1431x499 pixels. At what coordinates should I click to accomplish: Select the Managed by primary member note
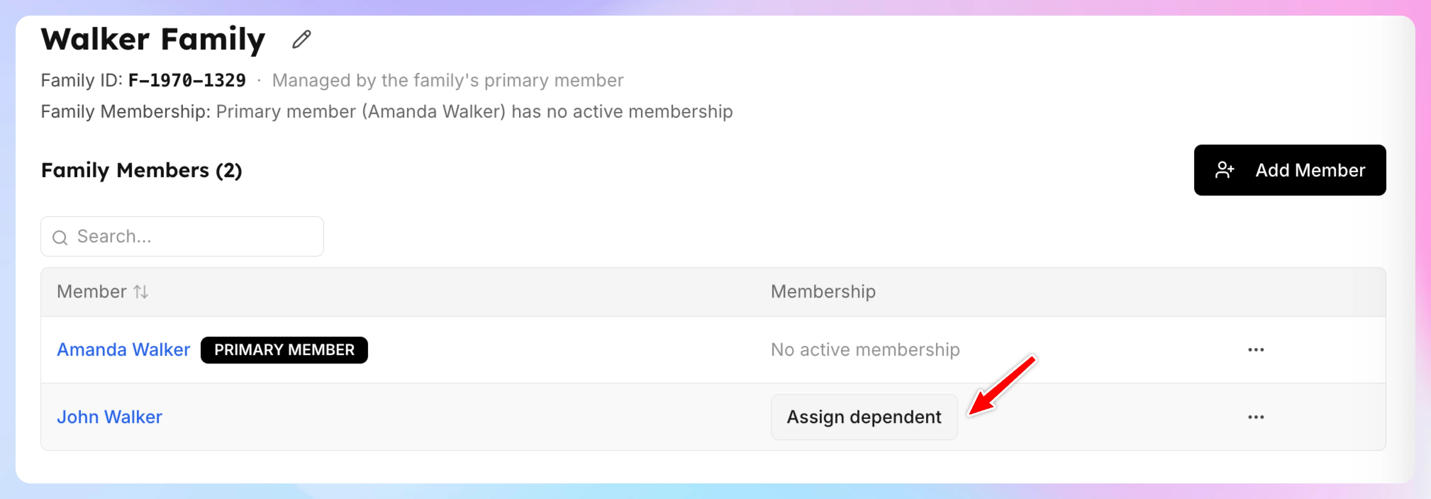point(448,80)
